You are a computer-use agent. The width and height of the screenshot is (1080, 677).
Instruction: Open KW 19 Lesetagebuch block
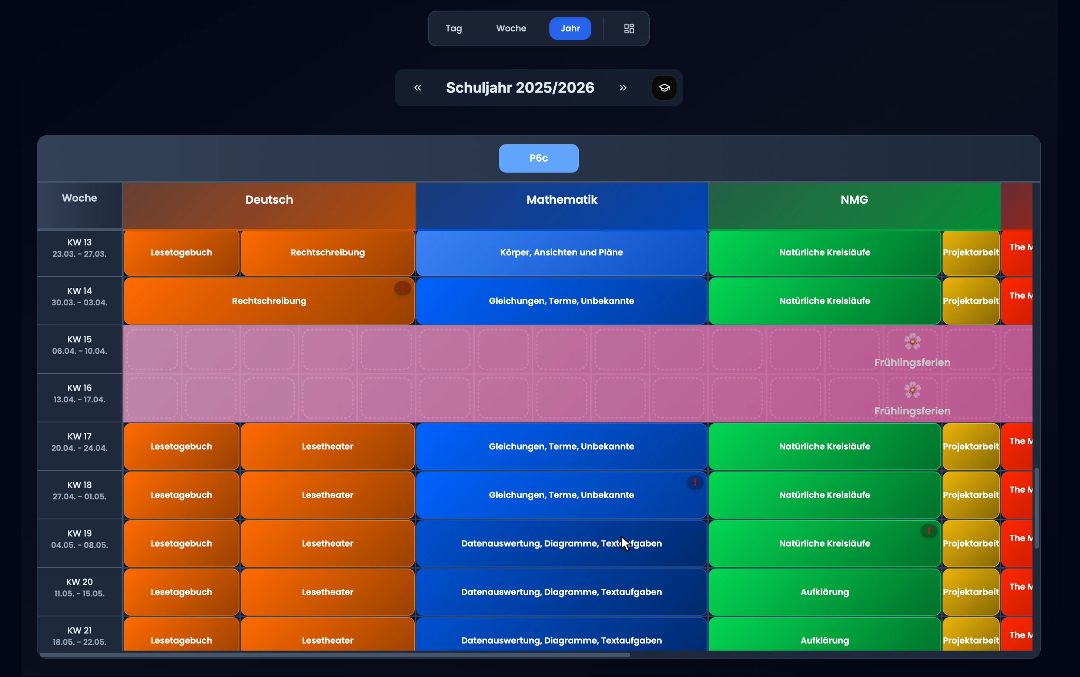(181, 544)
